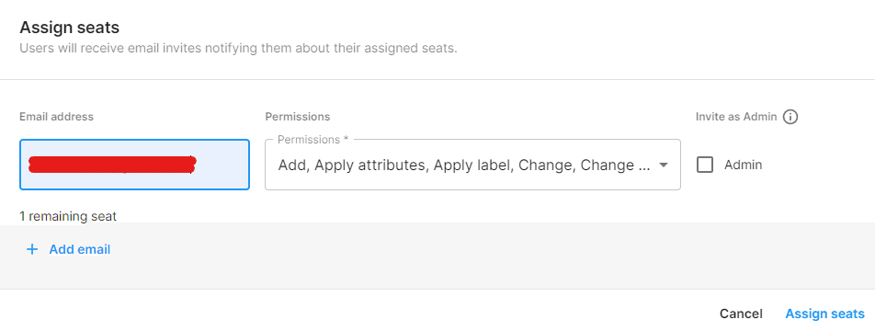Click the Email address column label

coord(56,117)
